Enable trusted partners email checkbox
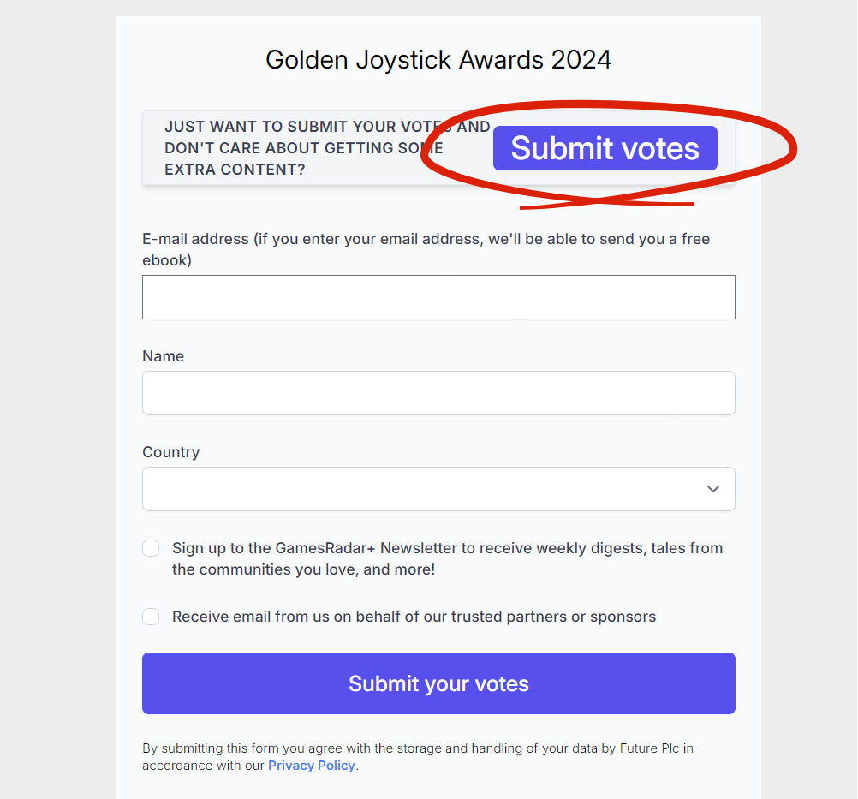 click(151, 617)
